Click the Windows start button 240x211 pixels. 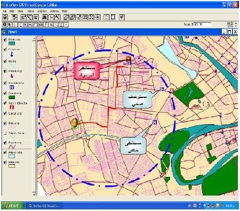coord(12,206)
